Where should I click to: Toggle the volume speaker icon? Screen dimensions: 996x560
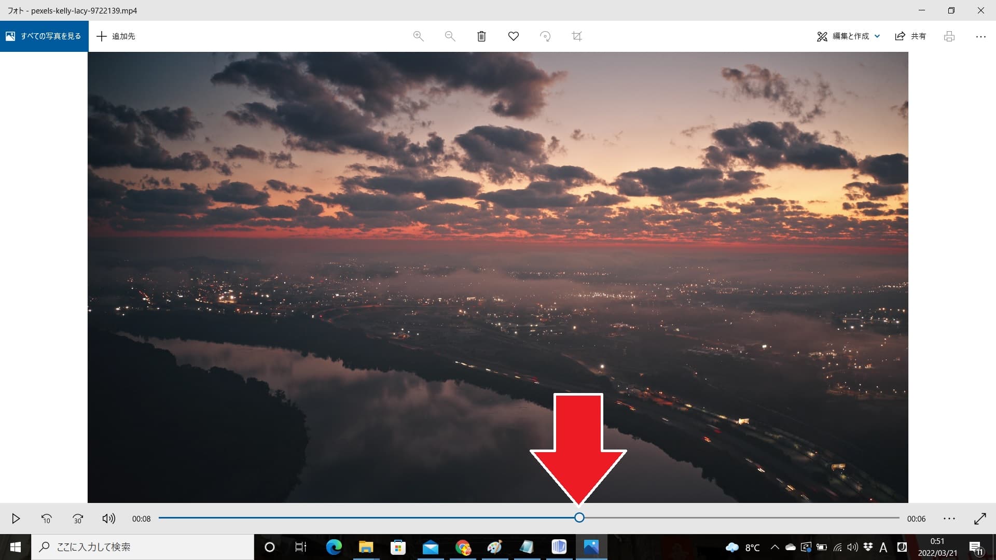(109, 519)
